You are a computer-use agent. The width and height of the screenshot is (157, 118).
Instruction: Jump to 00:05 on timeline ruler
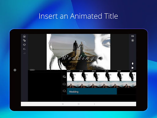click(81, 71)
